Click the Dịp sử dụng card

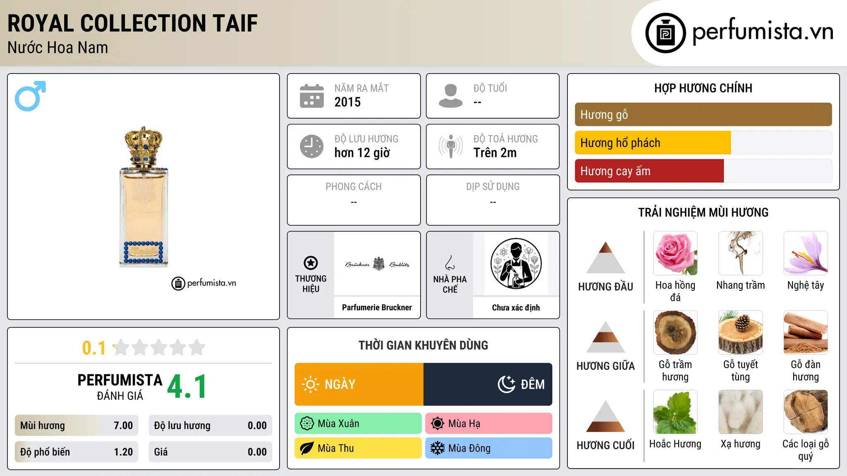point(493,200)
